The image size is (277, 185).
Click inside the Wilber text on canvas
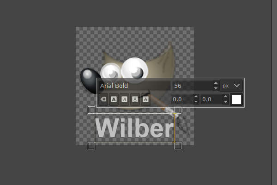point(134,128)
